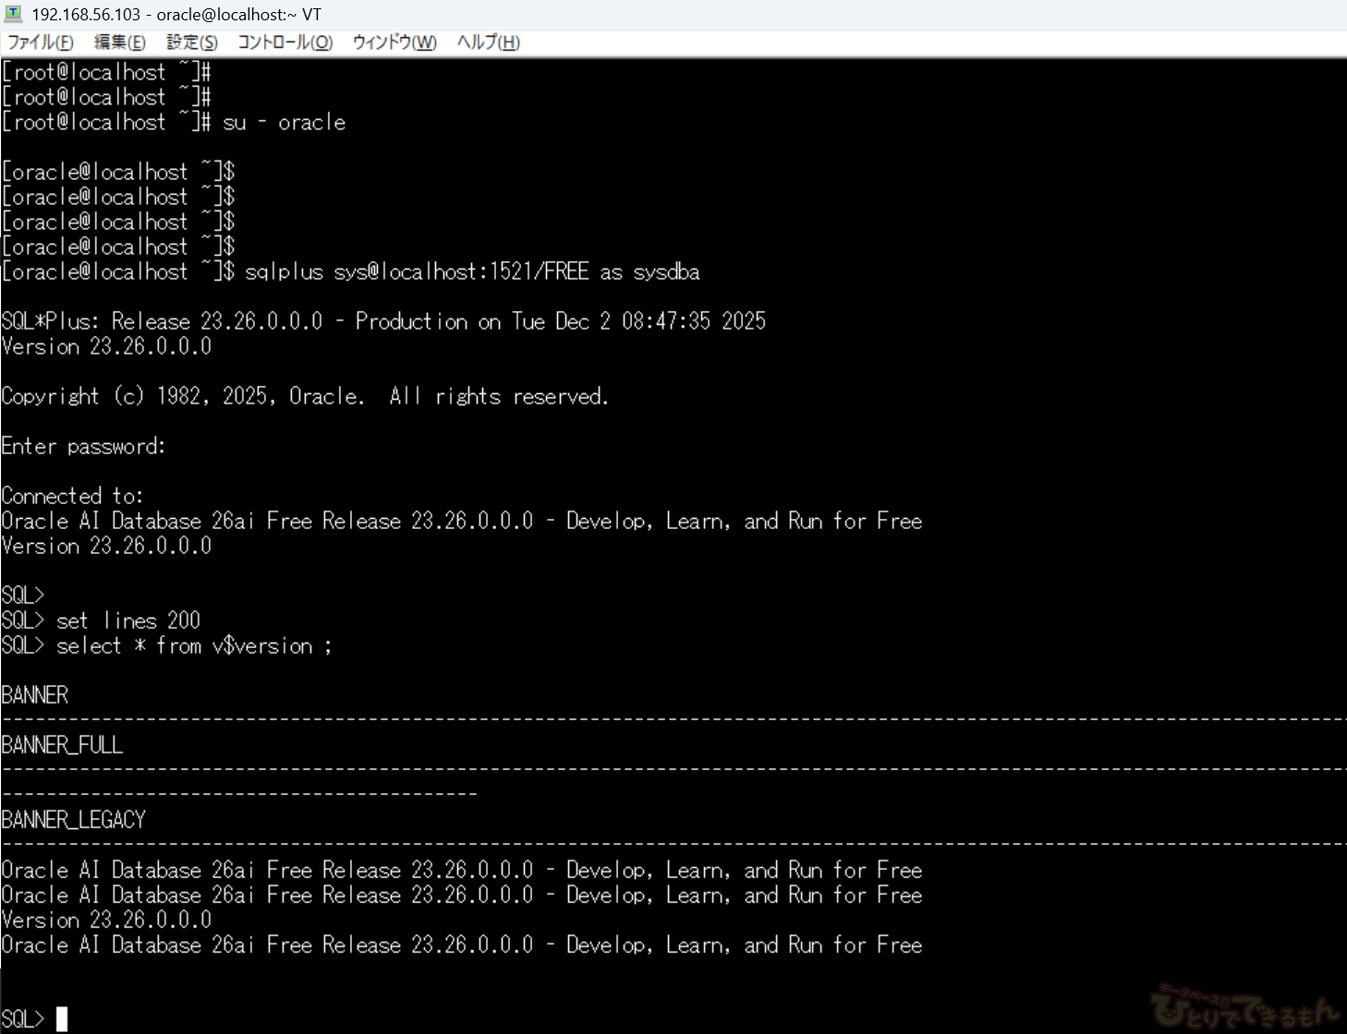Open the ウィンドウ(W) menu
This screenshot has width=1347, height=1034.
[x=394, y=42]
